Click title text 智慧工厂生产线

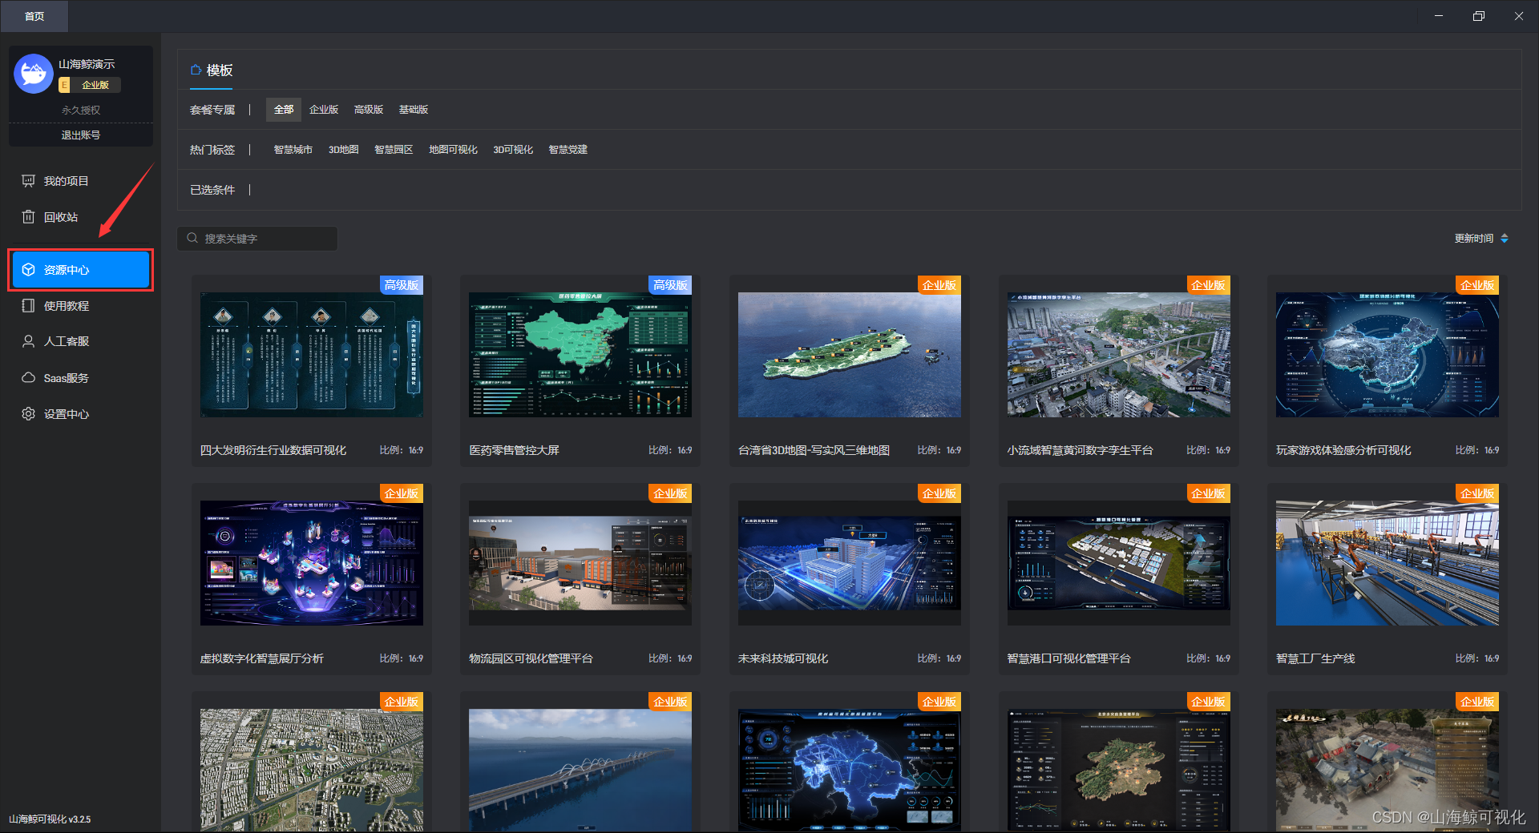pos(1315,658)
